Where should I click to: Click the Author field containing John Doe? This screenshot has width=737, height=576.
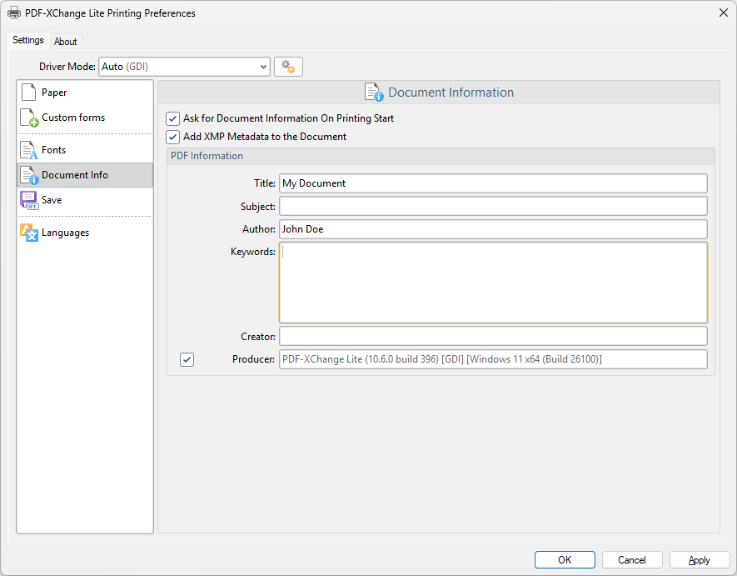493,229
